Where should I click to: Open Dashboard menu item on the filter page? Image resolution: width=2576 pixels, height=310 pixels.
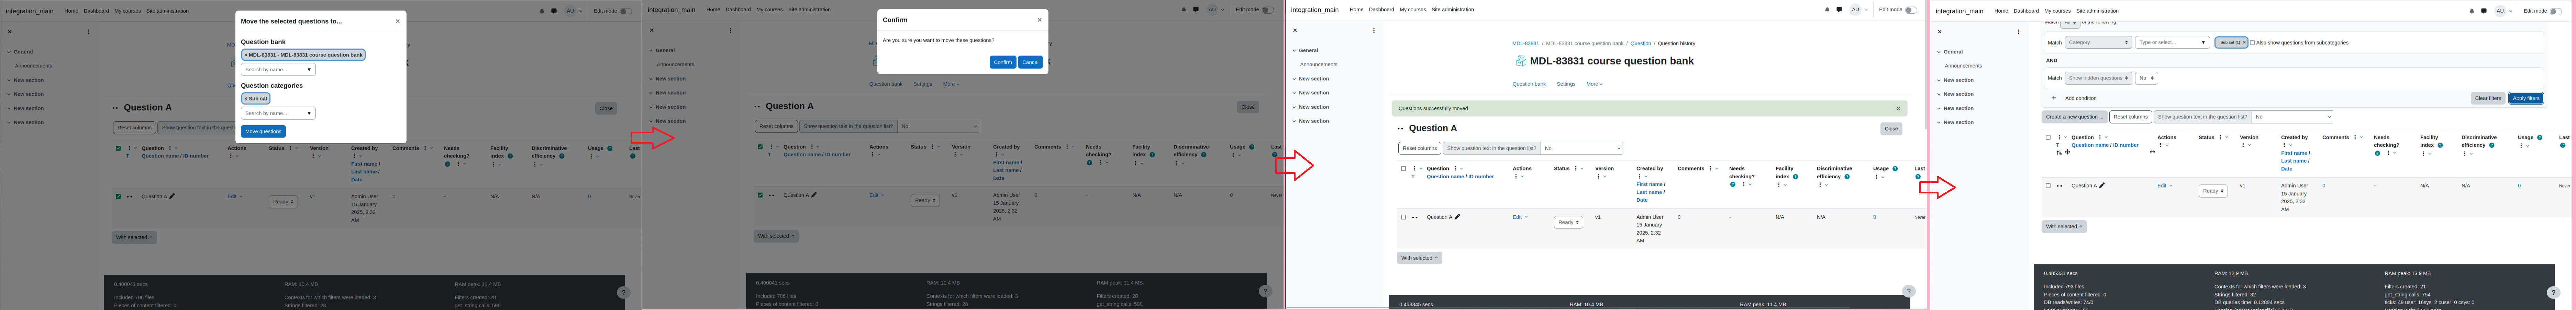pos(2026,11)
